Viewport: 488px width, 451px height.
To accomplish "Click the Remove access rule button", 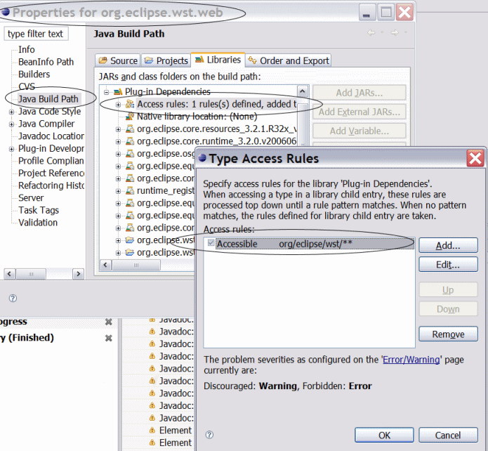I will tap(448, 334).
